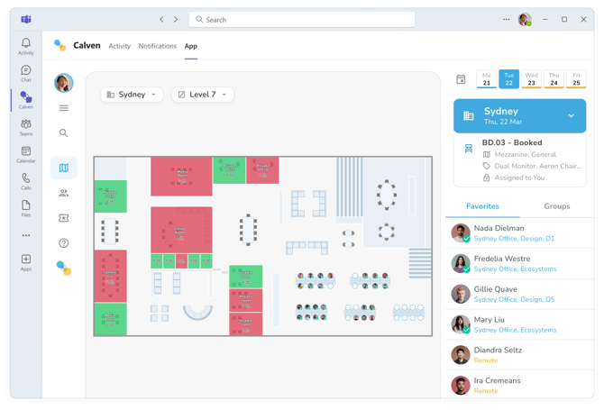
Task: Open the calendar date picker icon
Action: click(461, 79)
